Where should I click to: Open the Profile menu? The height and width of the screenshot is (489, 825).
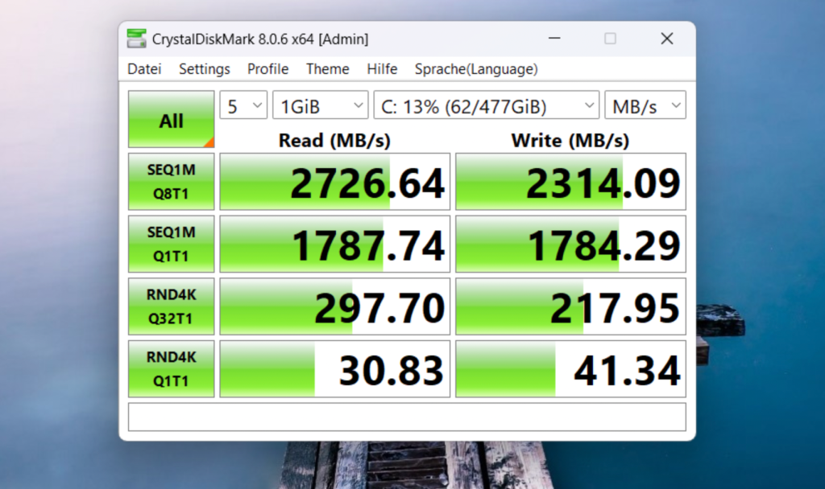click(x=267, y=69)
